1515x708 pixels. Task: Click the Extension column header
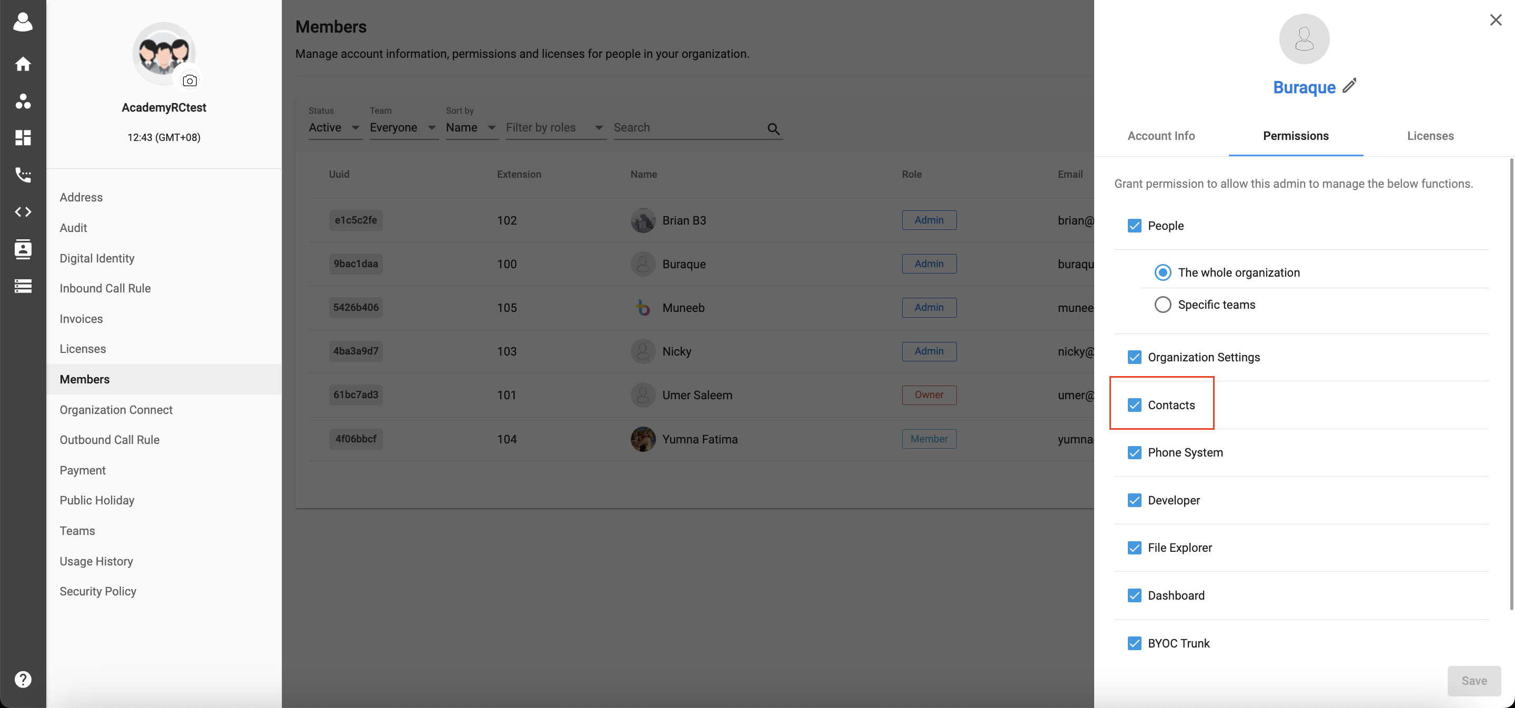tap(519, 174)
